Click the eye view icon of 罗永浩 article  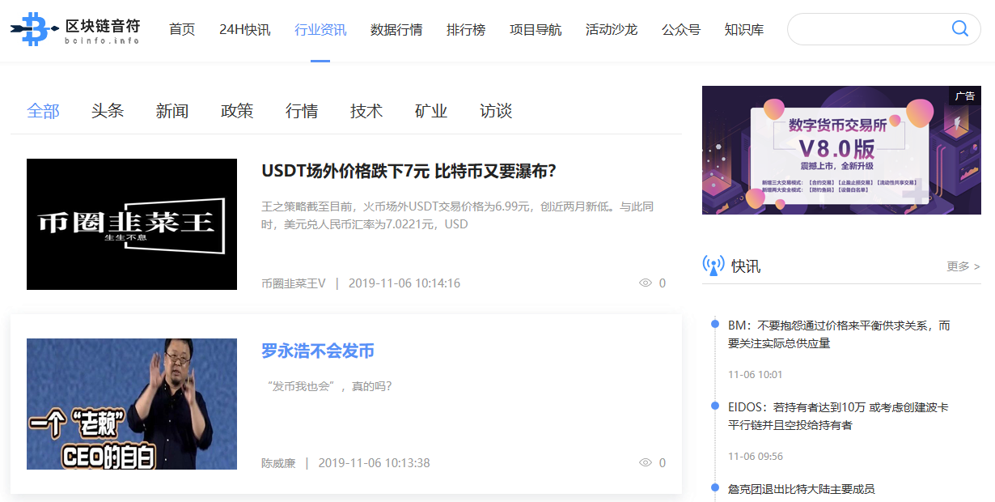pyautogui.click(x=646, y=463)
